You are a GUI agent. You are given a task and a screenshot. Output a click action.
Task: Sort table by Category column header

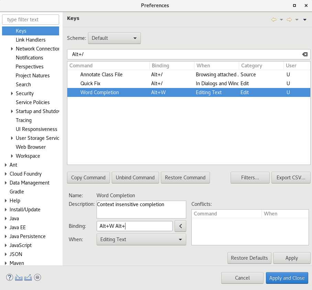coord(261,66)
